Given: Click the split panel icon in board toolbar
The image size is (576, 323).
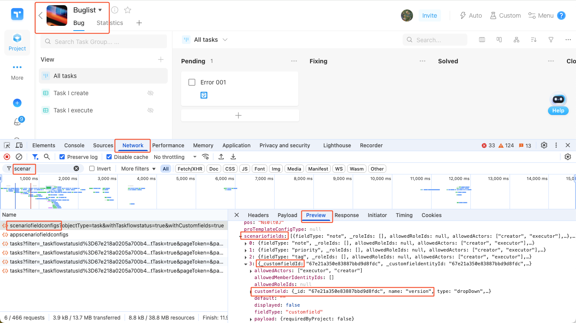Looking at the screenshot, I should coord(499,40).
